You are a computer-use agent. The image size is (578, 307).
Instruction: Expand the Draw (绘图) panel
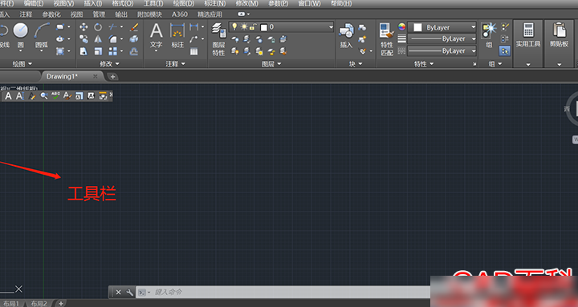click(22, 64)
